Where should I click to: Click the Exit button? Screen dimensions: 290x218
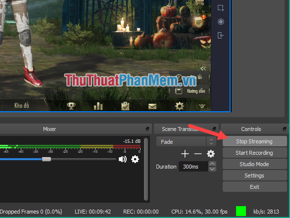tap(254, 187)
